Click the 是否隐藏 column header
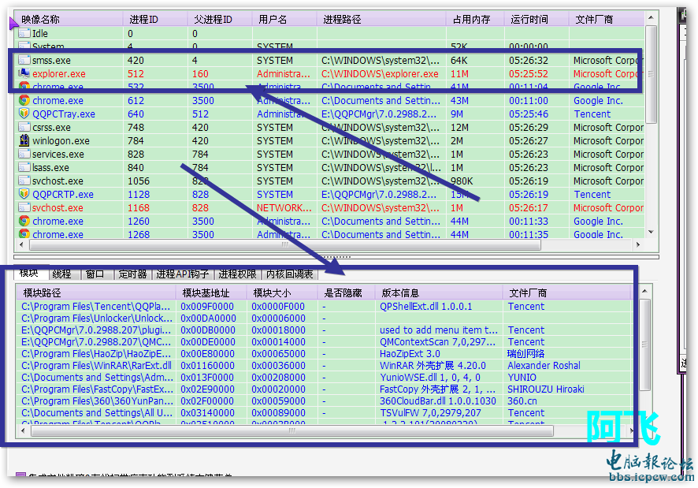Viewport: 698px width, 488px height. point(347,292)
